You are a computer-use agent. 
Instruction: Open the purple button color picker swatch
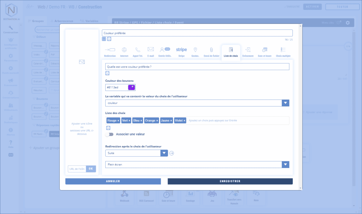pyautogui.click(x=132, y=87)
